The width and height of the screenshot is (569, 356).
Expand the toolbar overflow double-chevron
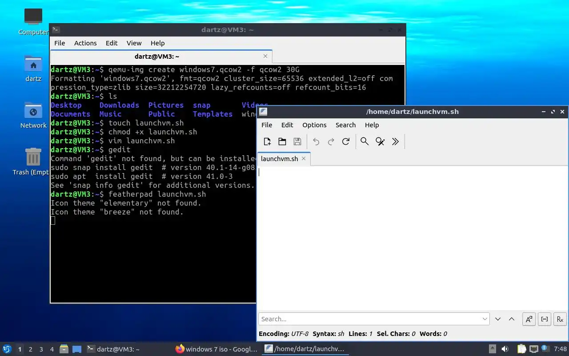click(x=395, y=142)
